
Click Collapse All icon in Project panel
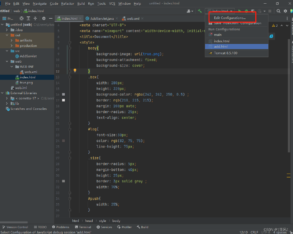(x=35, y=18)
